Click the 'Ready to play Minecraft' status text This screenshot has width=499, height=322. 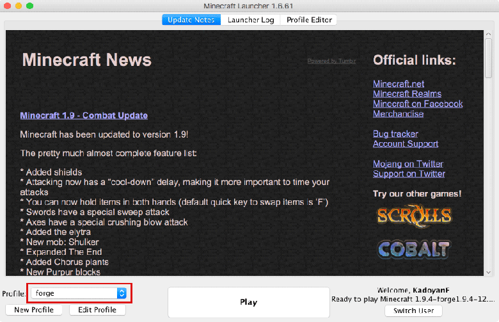413,299
